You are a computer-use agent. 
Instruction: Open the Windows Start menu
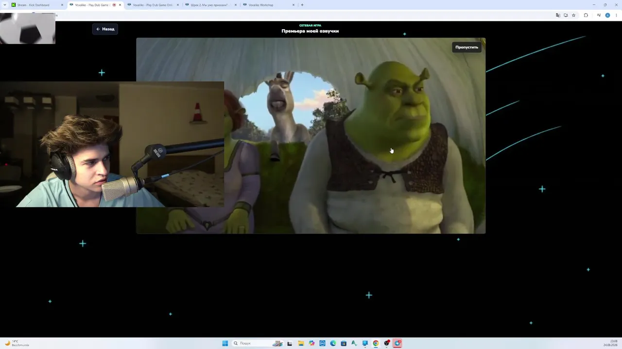(x=225, y=343)
